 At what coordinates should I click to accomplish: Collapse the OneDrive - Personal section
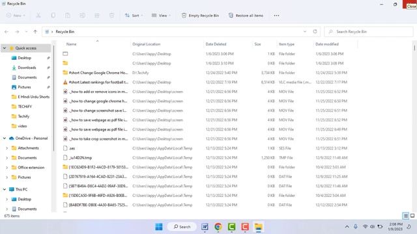click(5, 138)
